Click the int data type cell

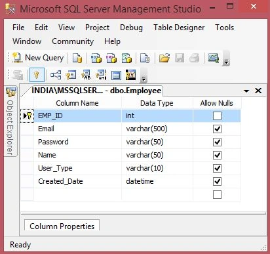coord(157,116)
